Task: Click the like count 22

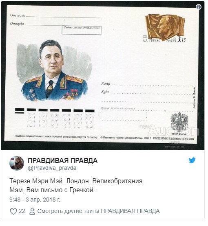Action: click(x=22, y=211)
